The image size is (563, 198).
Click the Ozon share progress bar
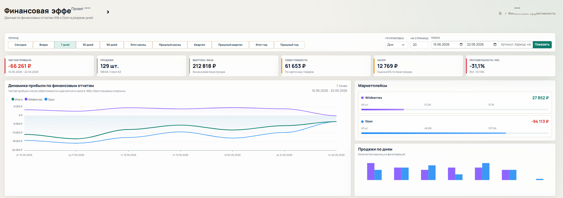tap(455, 133)
